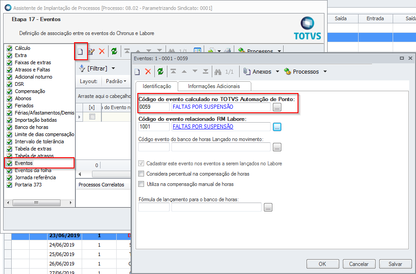The image size is (416, 274).
Task: Switch to the Identificação tab
Action: 157,86
